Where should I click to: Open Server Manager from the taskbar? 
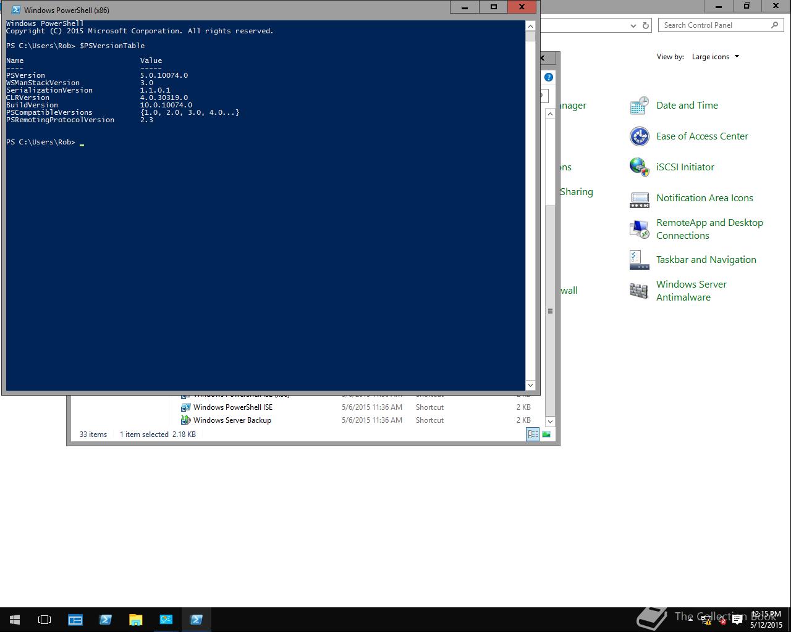click(x=75, y=620)
